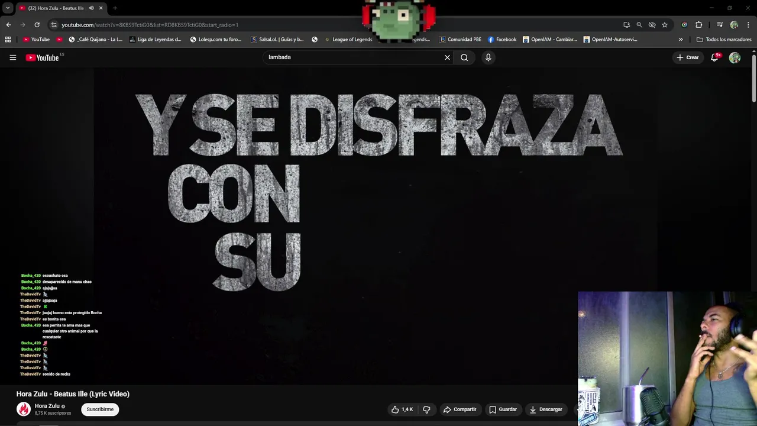Go forward in browser history
The image size is (757, 426).
click(x=22, y=25)
